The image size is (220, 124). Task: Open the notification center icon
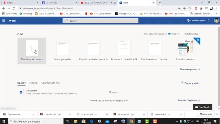[x=215, y=121]
